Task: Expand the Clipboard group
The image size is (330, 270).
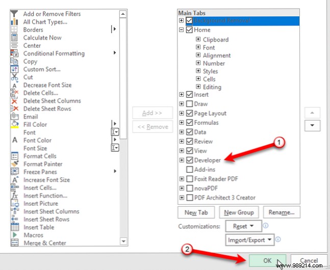Action: coord(198,39)
